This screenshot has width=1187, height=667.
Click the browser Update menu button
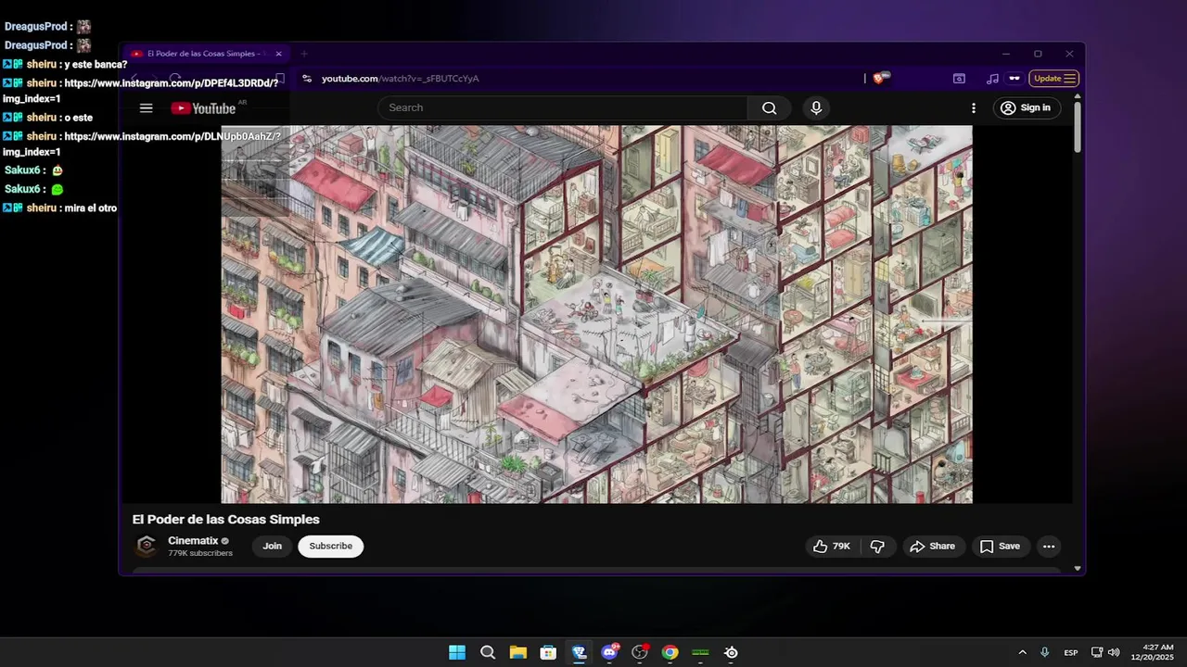click(1054, 79)
